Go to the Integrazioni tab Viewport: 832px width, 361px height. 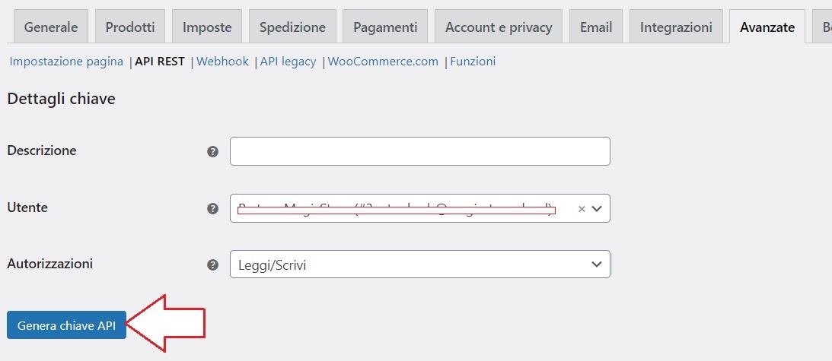pyautogui.click(x=676, y=27)
